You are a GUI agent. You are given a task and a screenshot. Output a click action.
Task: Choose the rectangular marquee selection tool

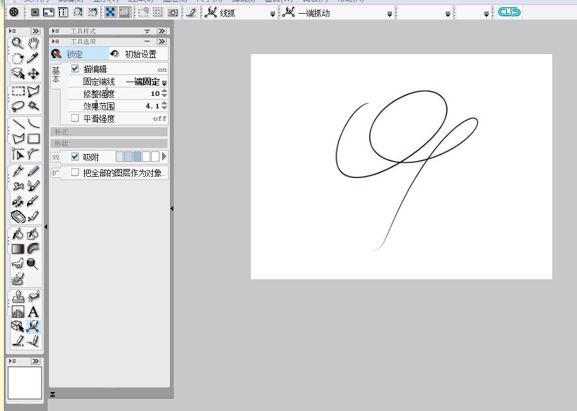coord(18,91)
